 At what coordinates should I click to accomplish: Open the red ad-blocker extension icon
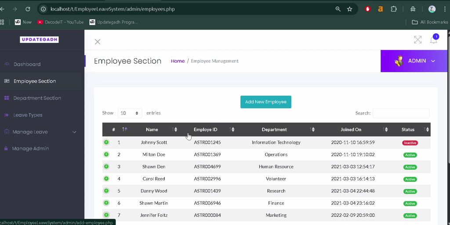point(368,9)
